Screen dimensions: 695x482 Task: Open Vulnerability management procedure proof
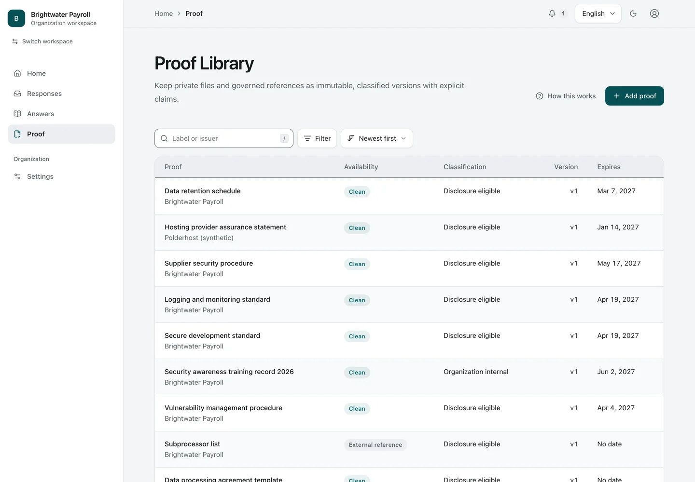pyautogui.click(x=409, y=413)
